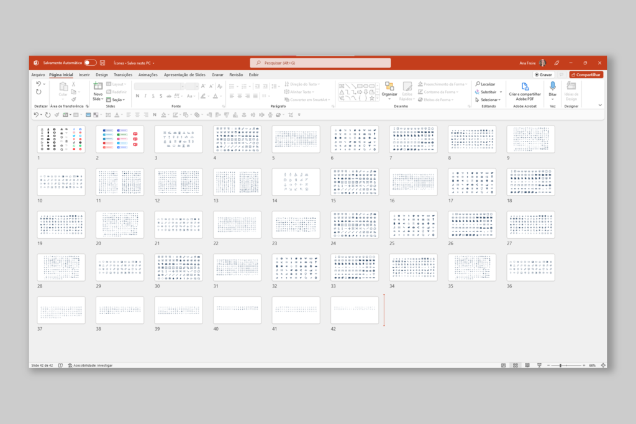Click the text highlight color icon
This screenshot has height=424, width=636.
click(x=203, y=96)
